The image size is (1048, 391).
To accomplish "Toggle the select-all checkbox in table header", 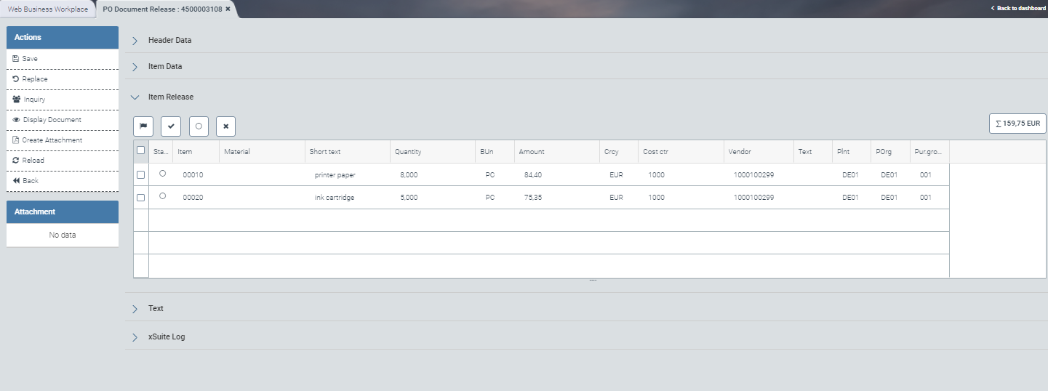I will [141, 150].
